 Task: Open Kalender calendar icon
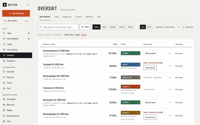(4, 72)
